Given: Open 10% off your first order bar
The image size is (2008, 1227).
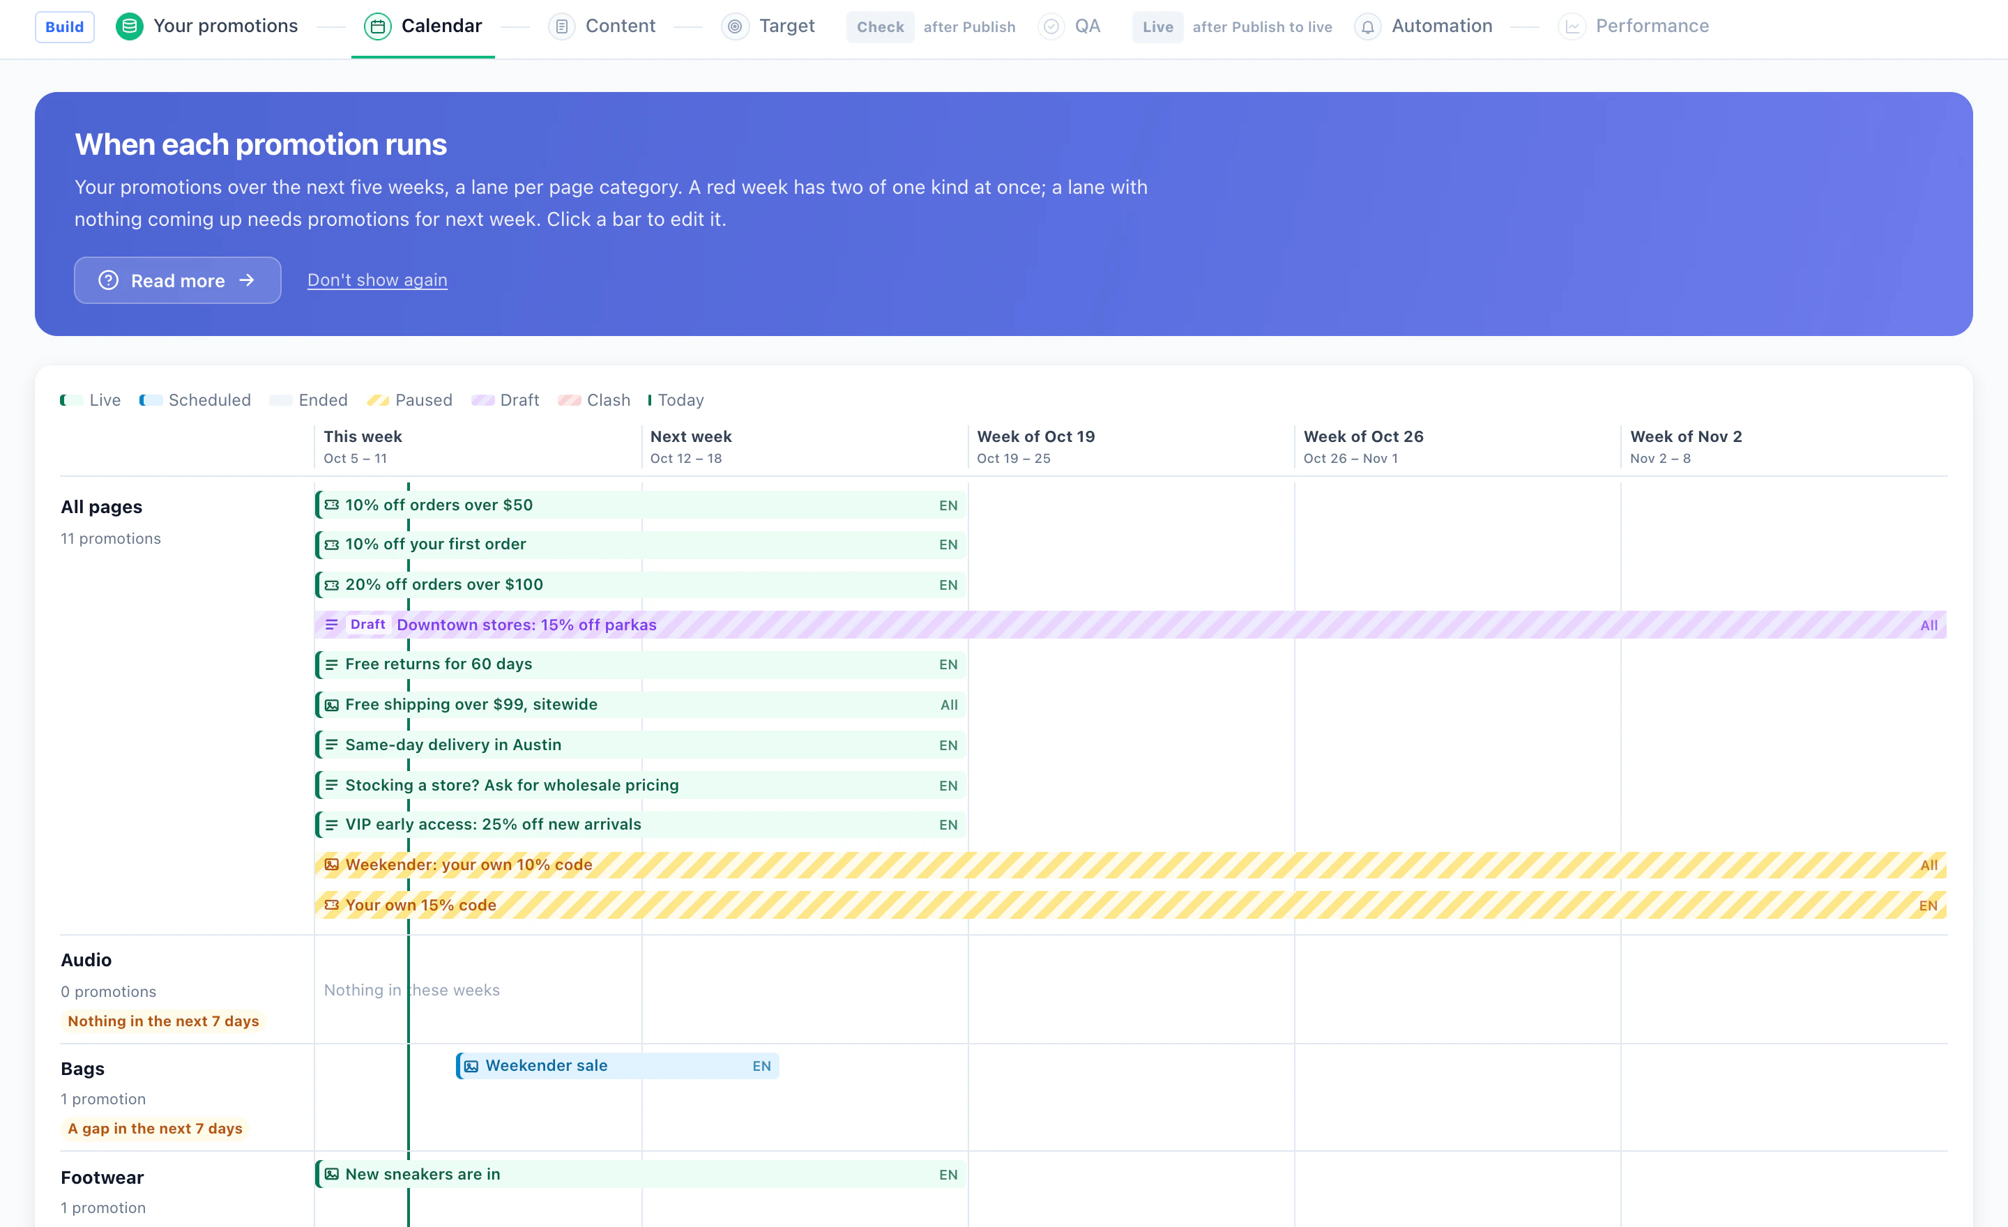Looking at the screenshot, I should point(641,544).
